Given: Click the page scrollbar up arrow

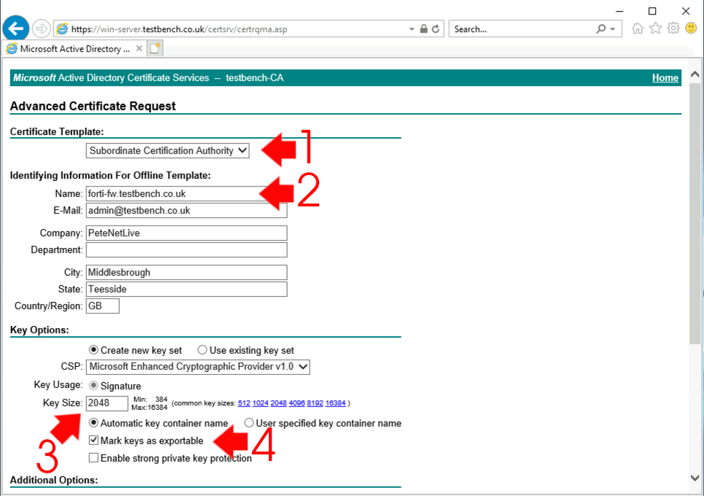Looking at the screenshot, I should pyautogui.click(x=695, y=74).
